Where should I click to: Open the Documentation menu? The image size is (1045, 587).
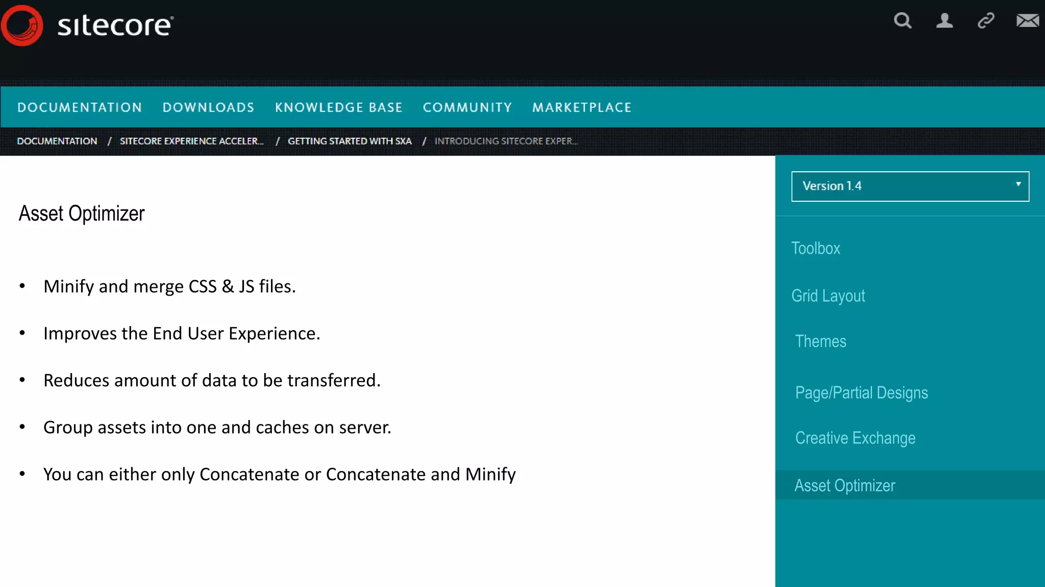[x=80, y=108]
